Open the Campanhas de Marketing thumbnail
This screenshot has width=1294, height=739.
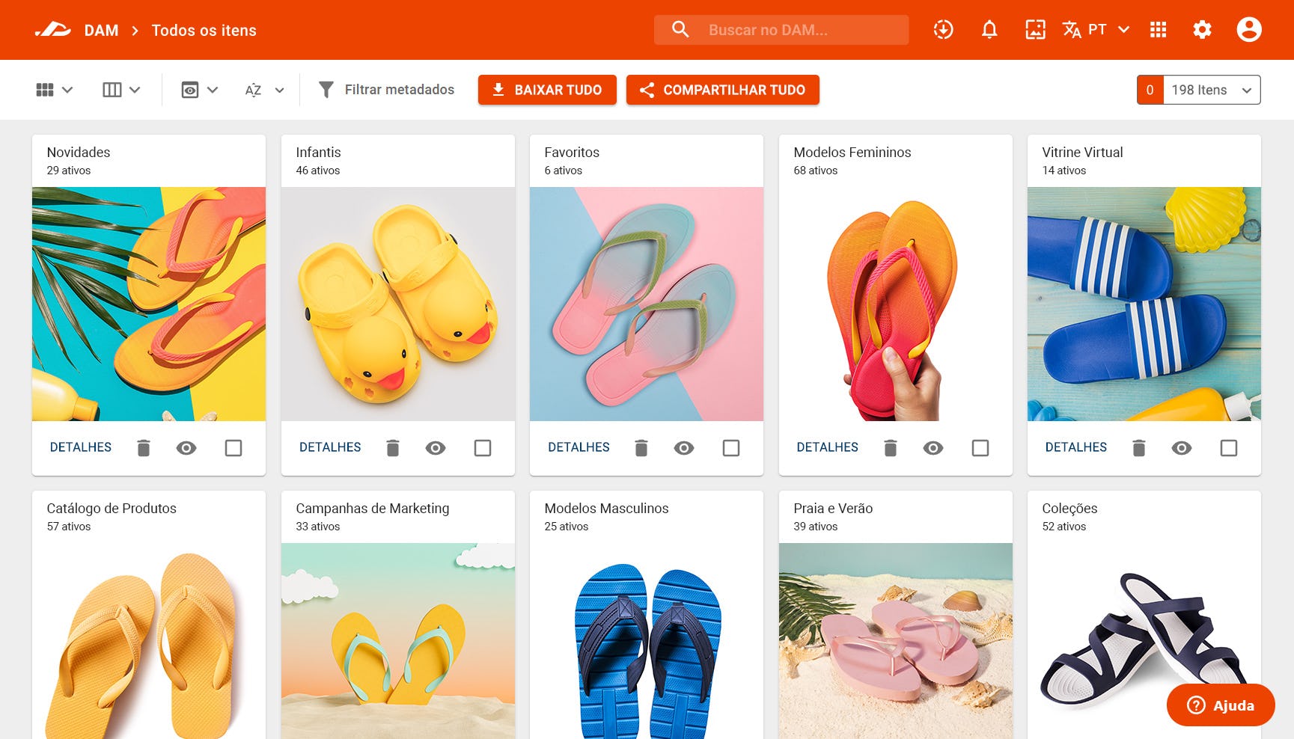pos(398,641)
